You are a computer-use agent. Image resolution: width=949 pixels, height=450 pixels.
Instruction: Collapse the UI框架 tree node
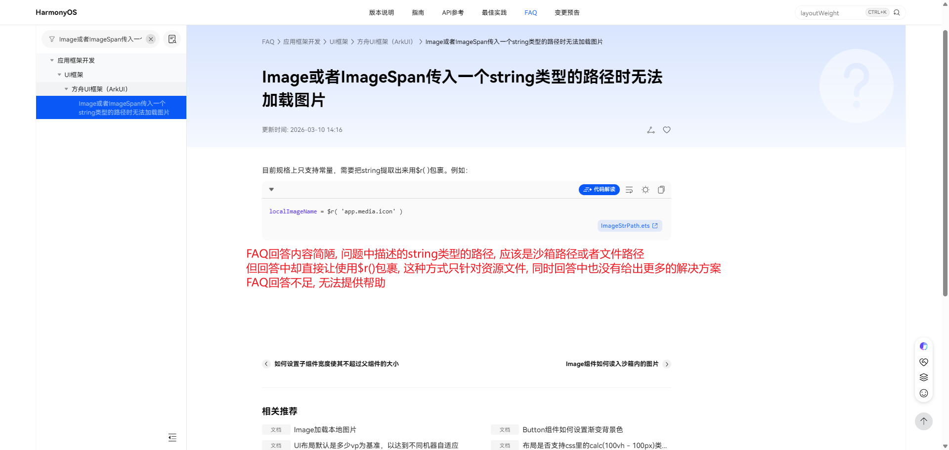click(x=59, y=75)
